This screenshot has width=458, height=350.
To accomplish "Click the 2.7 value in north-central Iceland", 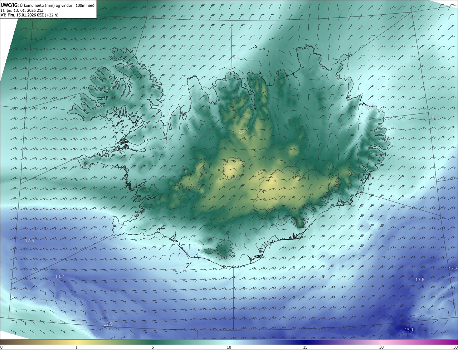I will coord(242,132).
